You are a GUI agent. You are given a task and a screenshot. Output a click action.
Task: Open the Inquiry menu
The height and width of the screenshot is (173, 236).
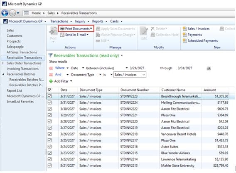82,21
